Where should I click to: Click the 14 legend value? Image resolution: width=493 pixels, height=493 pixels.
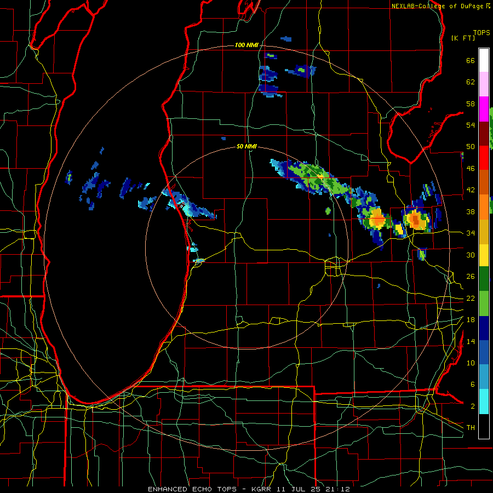471,341
